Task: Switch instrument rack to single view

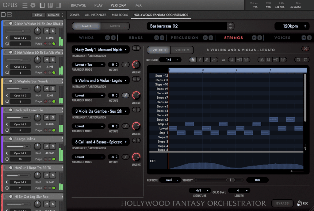Action: click(x=3, y=15)
